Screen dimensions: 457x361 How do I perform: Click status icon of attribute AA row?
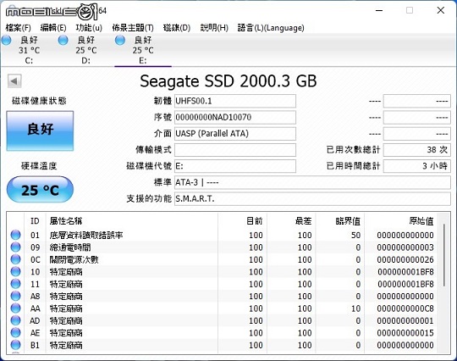coord(15,308)
